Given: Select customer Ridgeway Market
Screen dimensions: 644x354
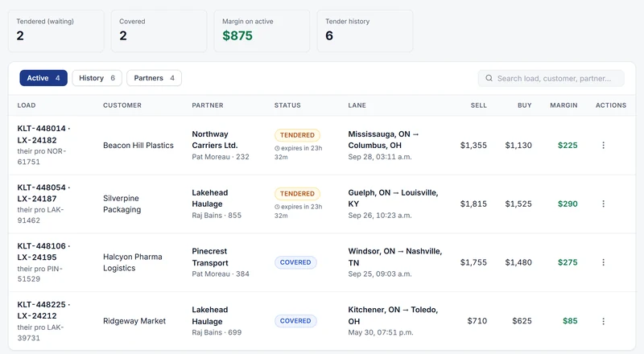Looking at the screenshot, I should click(134, 321).
